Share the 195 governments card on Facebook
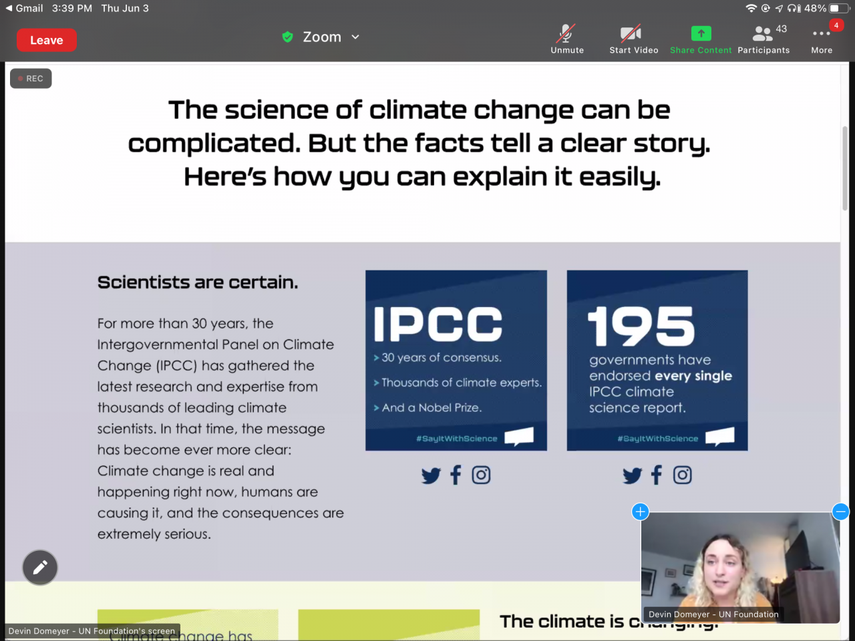The height and width of the screenshot is (641, 855). [657, 475]
